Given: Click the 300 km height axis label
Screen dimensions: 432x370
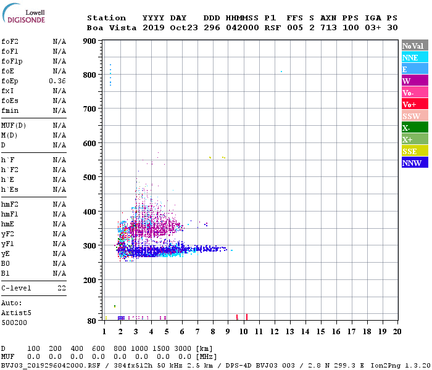Looking at the screenshot, I should [x=89, y=246].
